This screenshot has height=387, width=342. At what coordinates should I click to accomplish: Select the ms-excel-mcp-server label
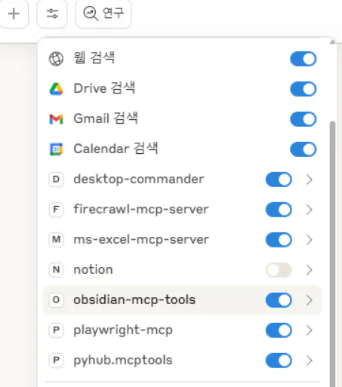tap(141, 239)
